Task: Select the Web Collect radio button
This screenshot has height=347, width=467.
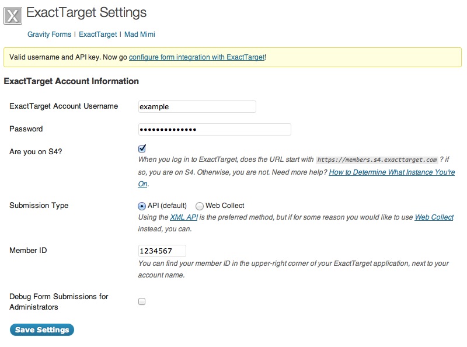Action: 200,206
